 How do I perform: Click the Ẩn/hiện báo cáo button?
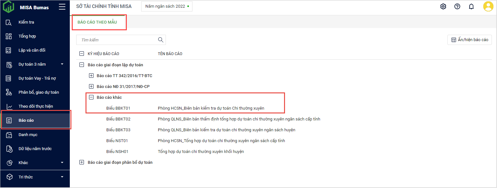(469, 40)
